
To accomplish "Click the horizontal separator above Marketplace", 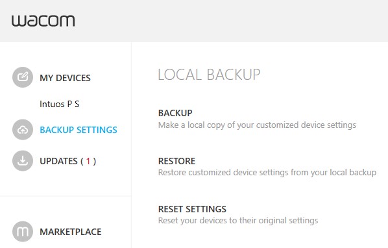I will point(66,196).
